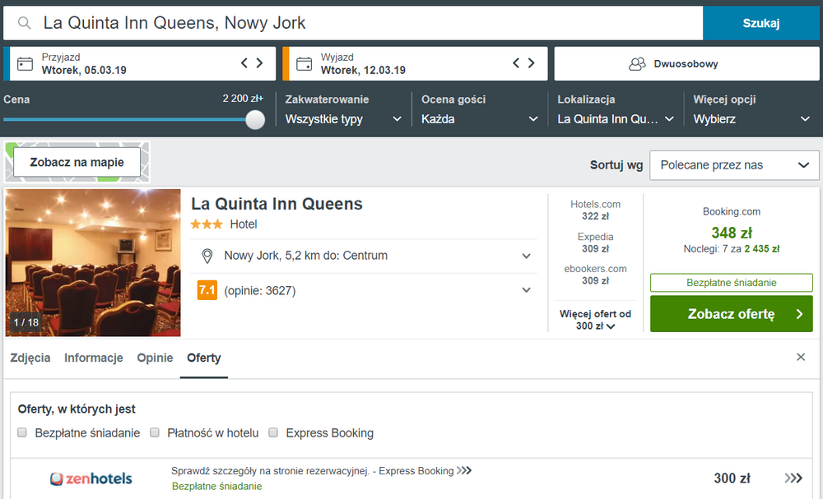Open the Sortuj wg dropdown
The height and width of the screenshot is (499, 823).
(x=734, y=165)
